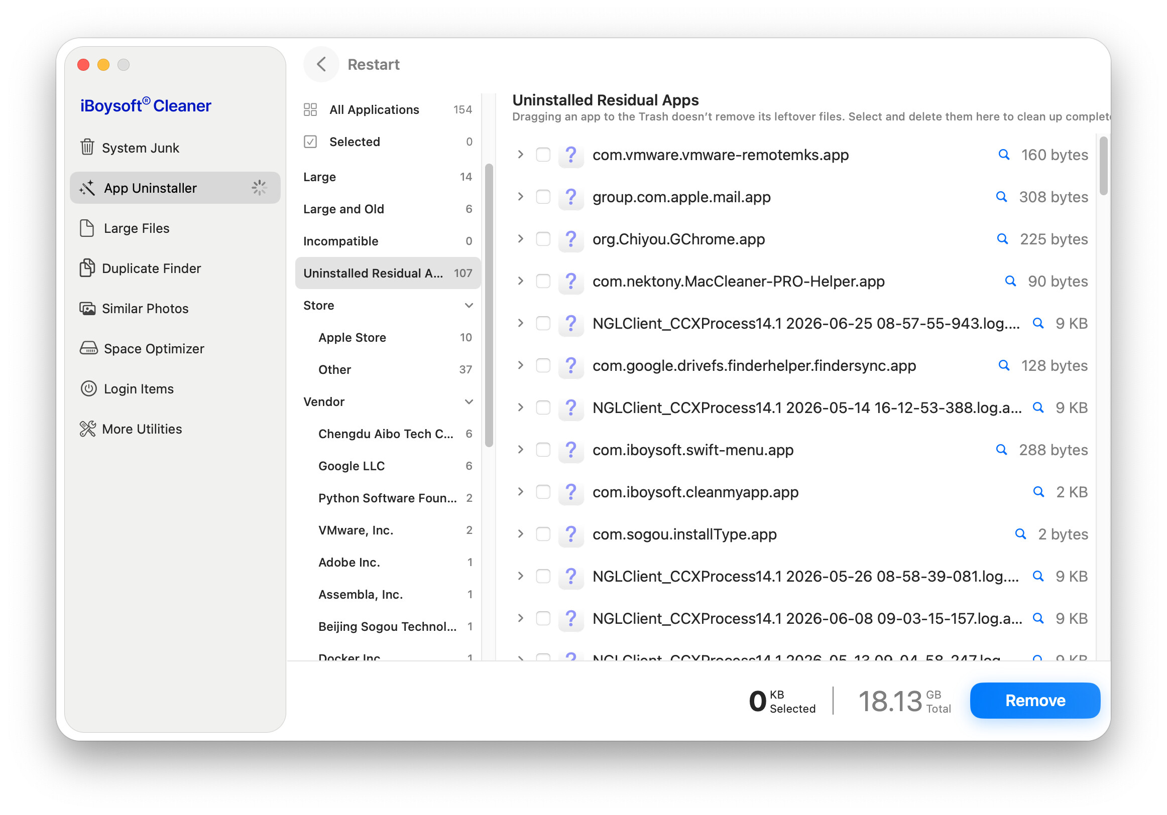1167x815 pixels.
Task: Select Uninstalled Residual Apps category
Action: point(388,273)
